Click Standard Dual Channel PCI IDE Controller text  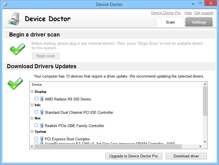pyautogui.click(x=79, y=112)
